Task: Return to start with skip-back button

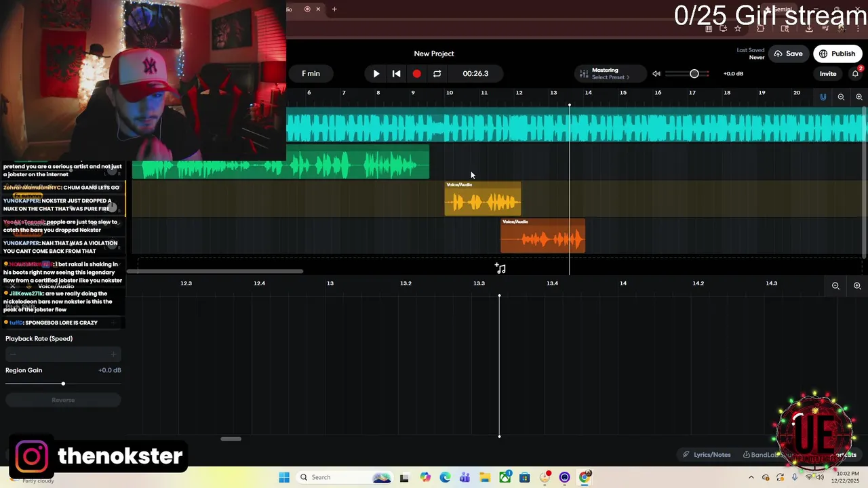Action: pos(397,73)
